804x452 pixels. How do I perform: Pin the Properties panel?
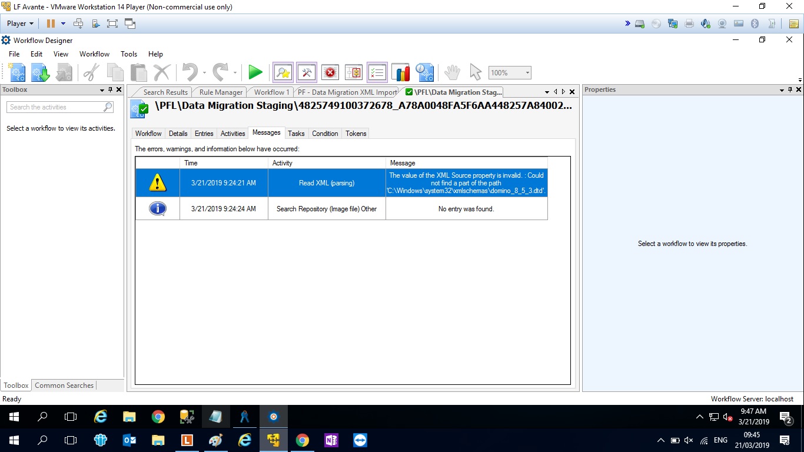click(x=790, y=90)
